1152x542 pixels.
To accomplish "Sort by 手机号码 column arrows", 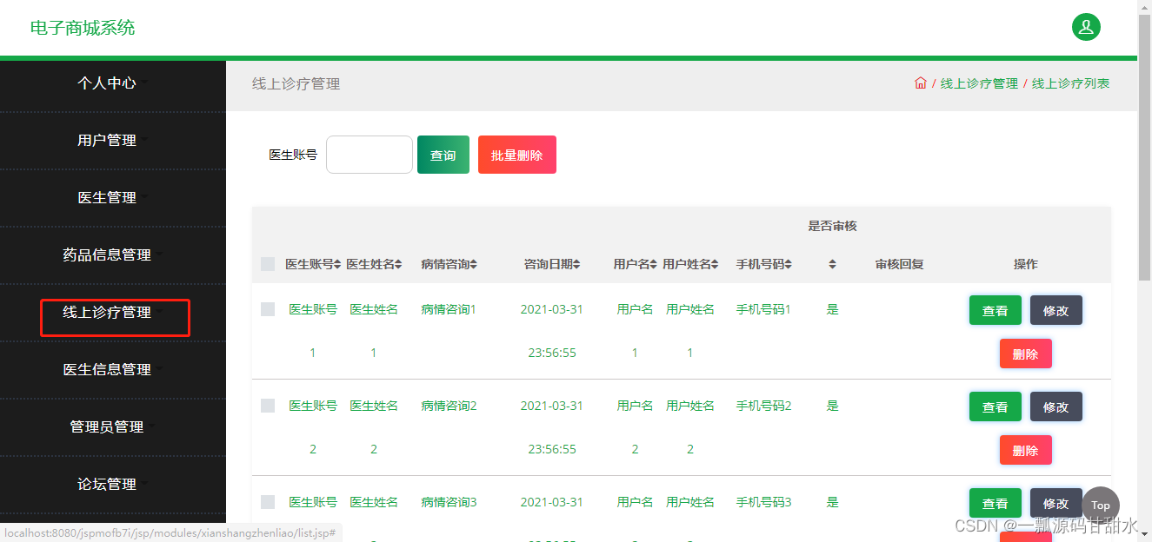I will click(789, 264).
